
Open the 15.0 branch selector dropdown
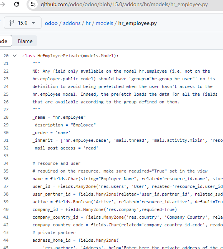(23, 23)
